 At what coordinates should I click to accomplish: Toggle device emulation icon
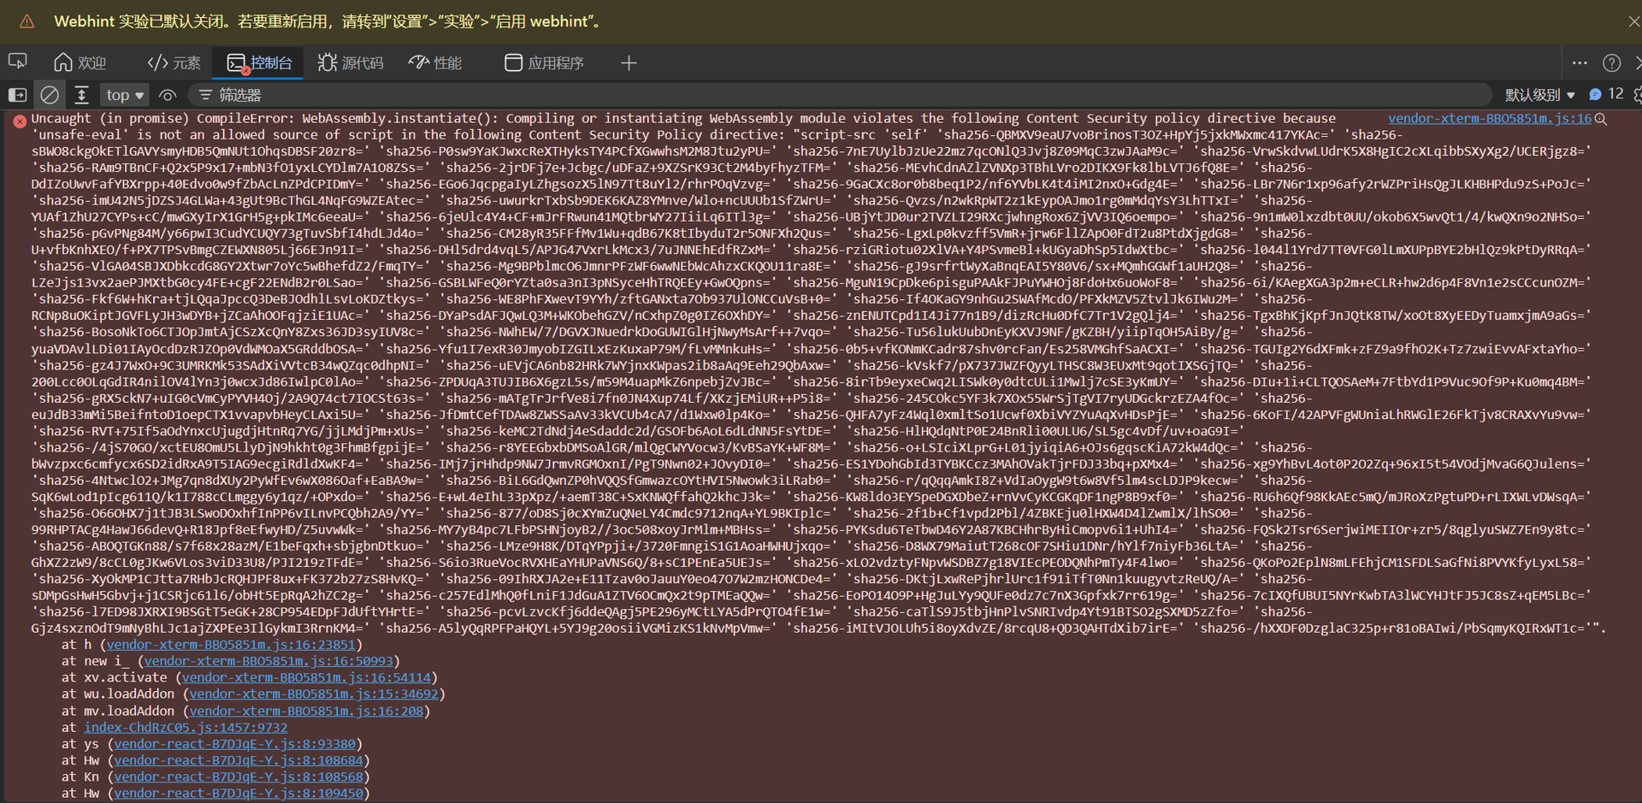pos(17,62)
